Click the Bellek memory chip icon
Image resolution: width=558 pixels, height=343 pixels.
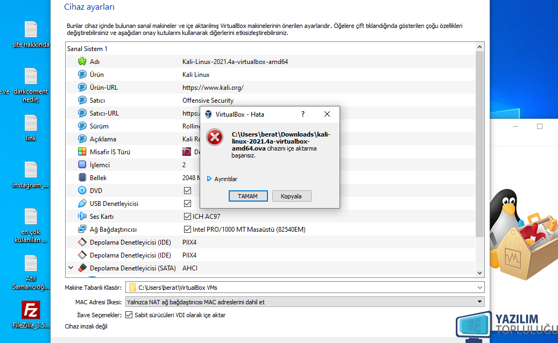click(82, 177)
